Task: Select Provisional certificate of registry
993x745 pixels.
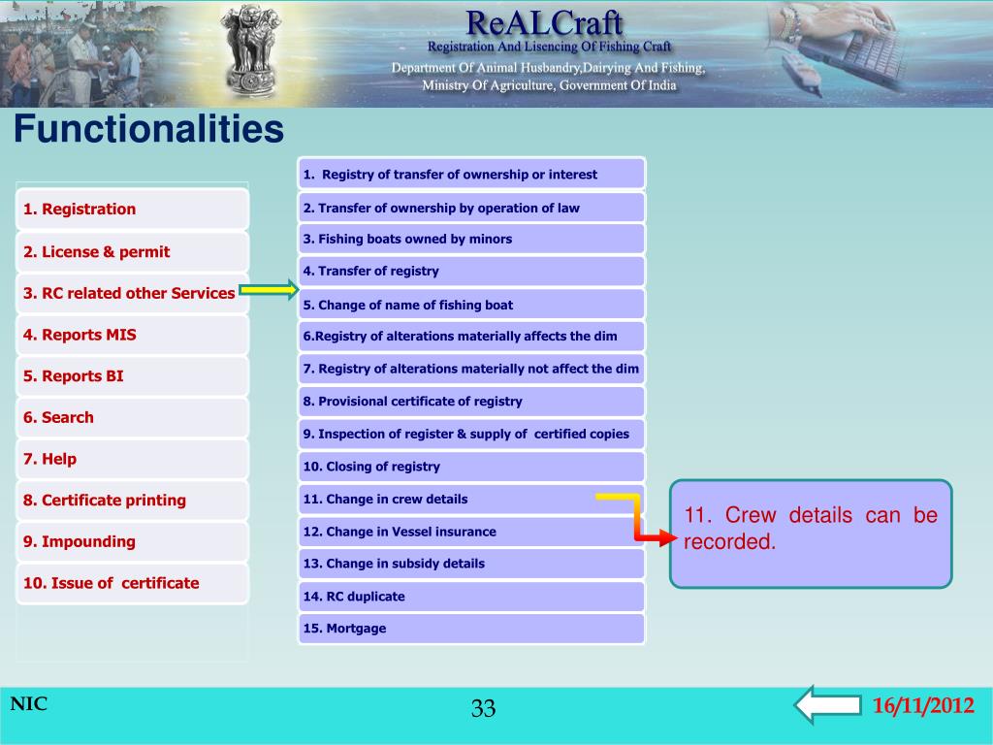Action: pos(471,401)
